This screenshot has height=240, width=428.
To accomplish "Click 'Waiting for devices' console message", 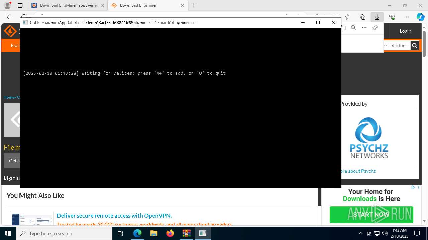I will click(x=124, y=73).
